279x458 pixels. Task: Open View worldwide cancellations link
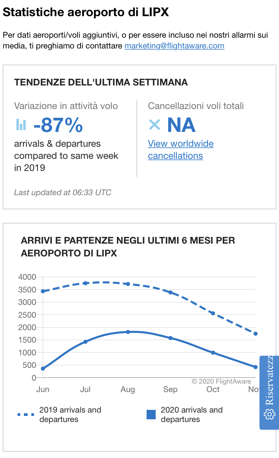181,149
